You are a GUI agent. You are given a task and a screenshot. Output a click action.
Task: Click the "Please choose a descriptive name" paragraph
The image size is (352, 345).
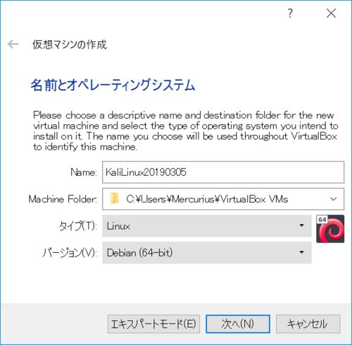(x=185, y=131)
